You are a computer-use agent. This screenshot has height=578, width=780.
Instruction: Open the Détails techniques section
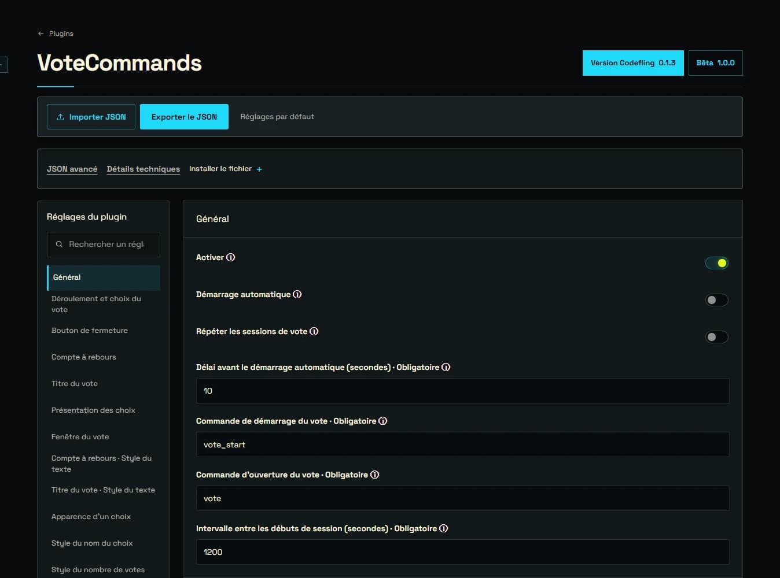coord(144,169)
